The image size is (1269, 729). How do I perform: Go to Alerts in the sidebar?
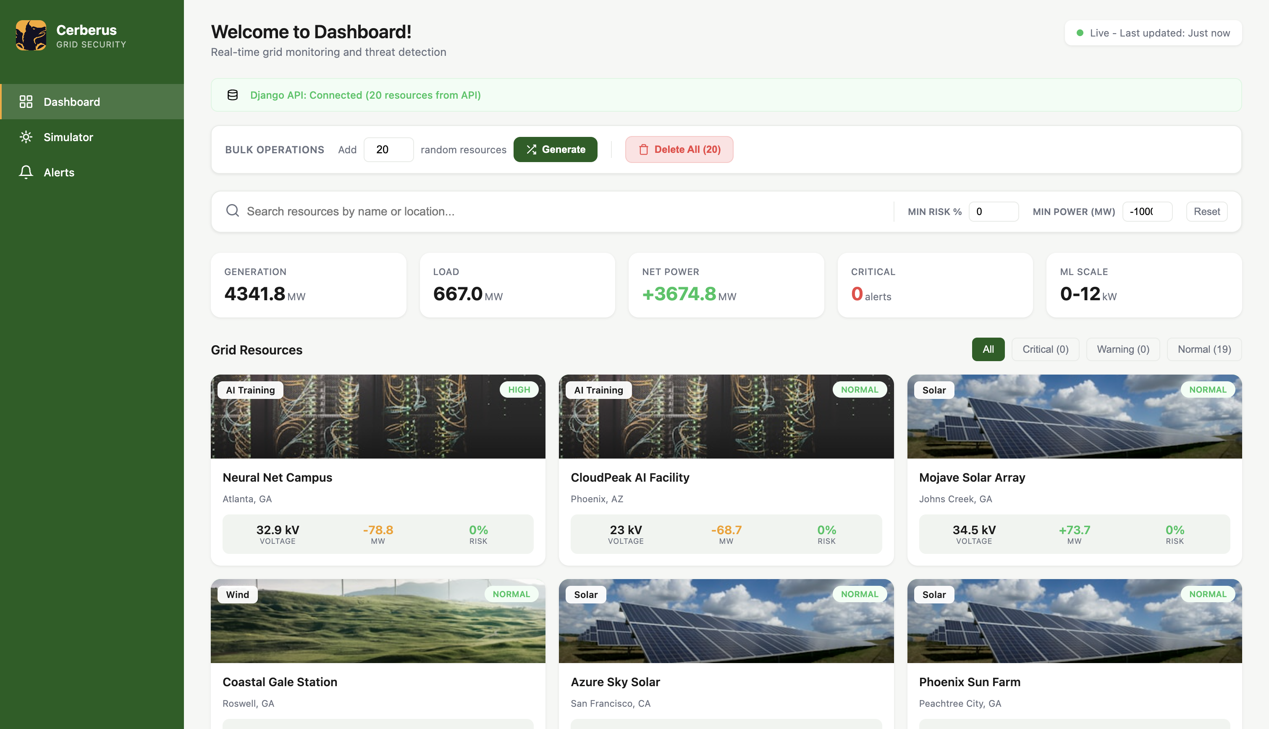click(58, 172)
